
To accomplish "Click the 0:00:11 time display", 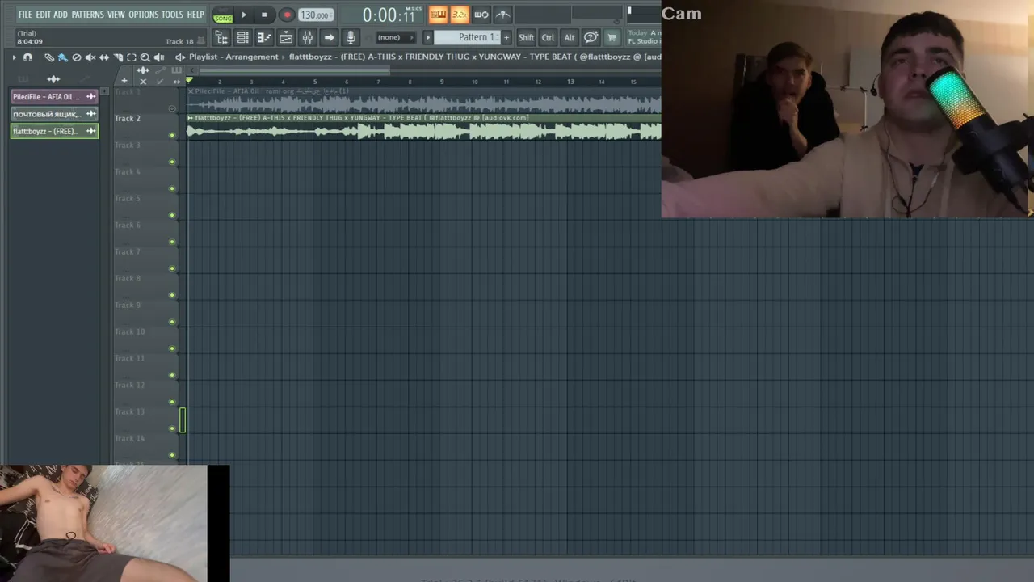I will coord(390,15).
